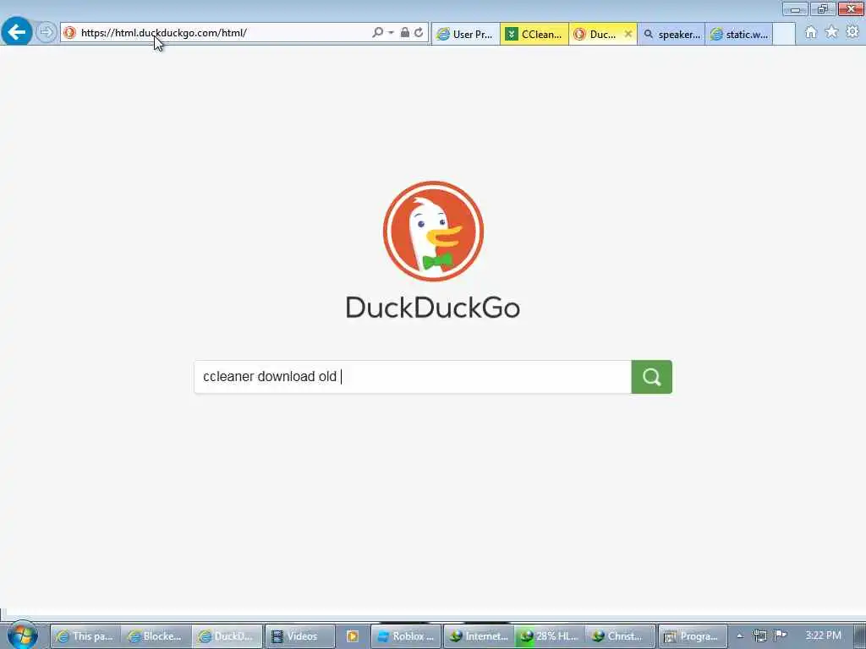Click the DuckDuckGo site icon in address bar

click(69, 33)
